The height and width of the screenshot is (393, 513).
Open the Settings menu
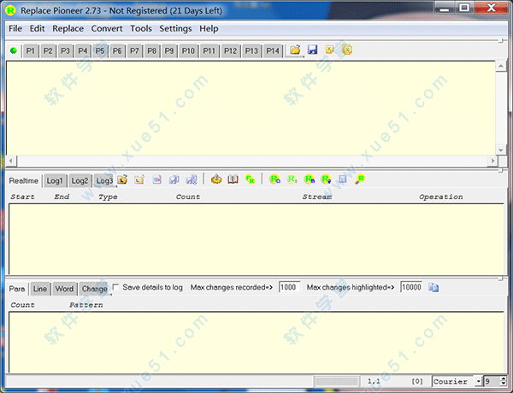point(175,28)
